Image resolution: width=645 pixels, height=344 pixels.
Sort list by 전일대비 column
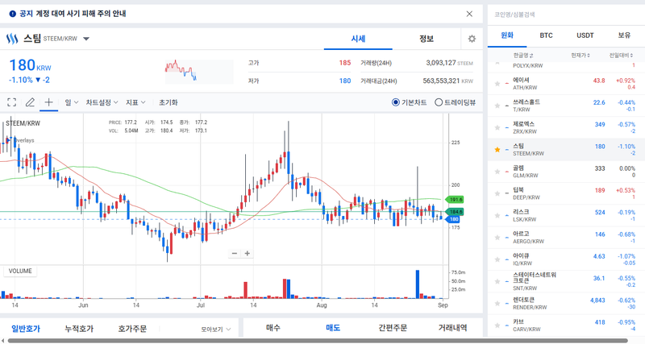[x=622, y=56]
